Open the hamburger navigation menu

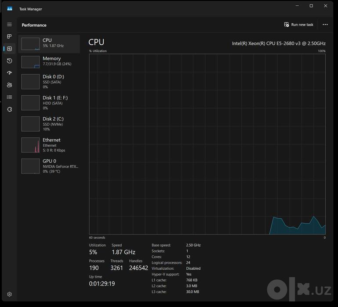[10, 25]
